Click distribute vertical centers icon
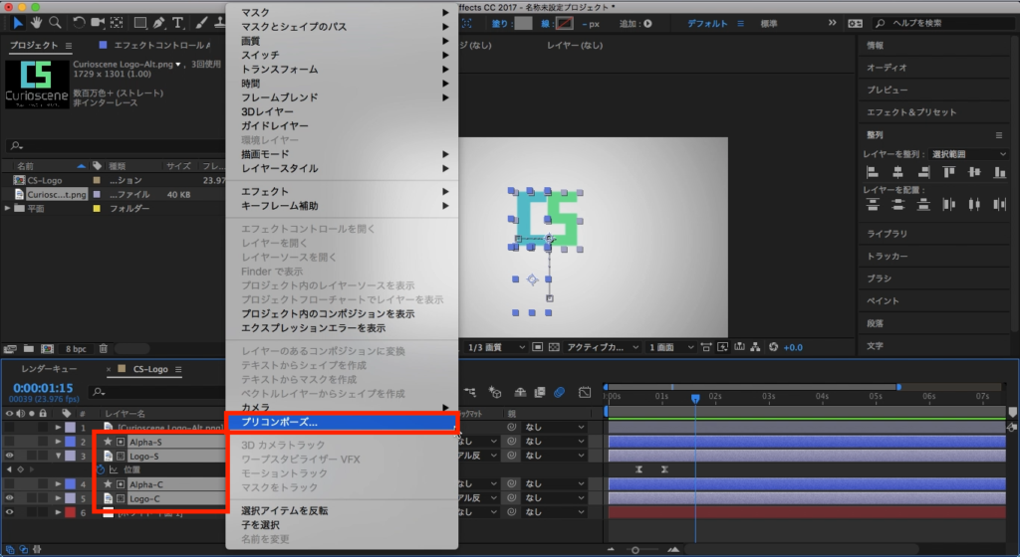The image size is (1020, 557). point(897,205)
